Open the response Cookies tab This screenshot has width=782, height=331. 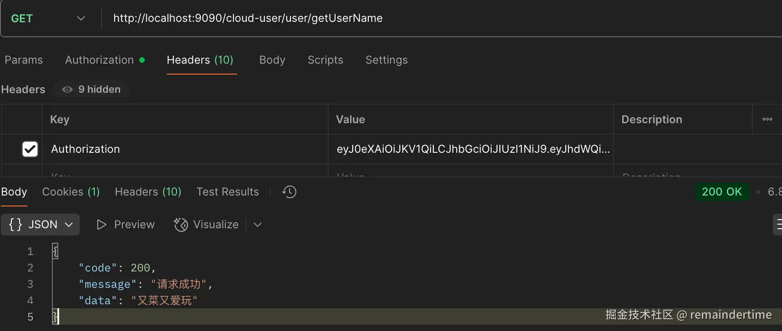click(x=71, y=192)
